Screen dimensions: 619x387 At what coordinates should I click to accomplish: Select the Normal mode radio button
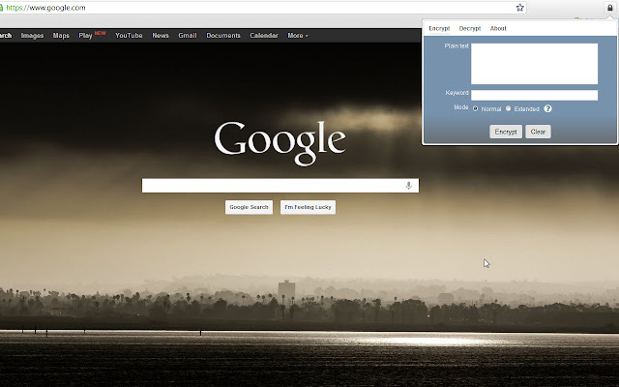(x=475, y=108)
